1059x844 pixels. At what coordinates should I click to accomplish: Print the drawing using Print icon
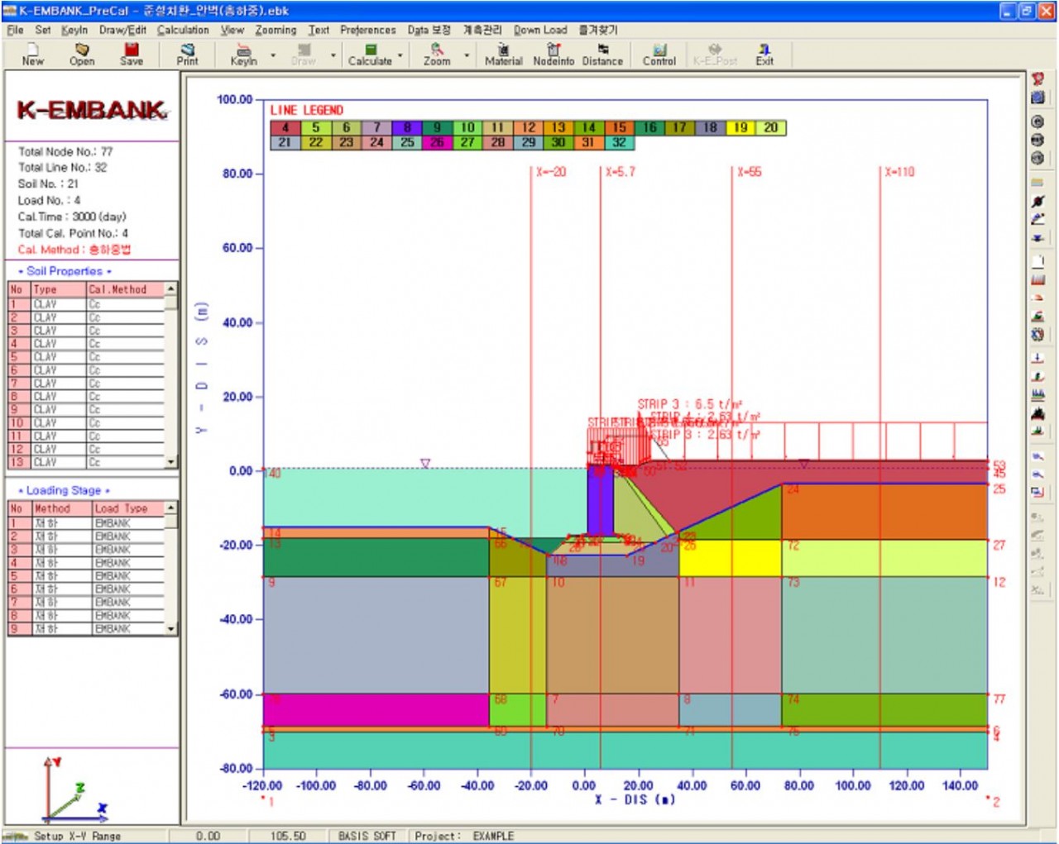[x=188, y=55]
